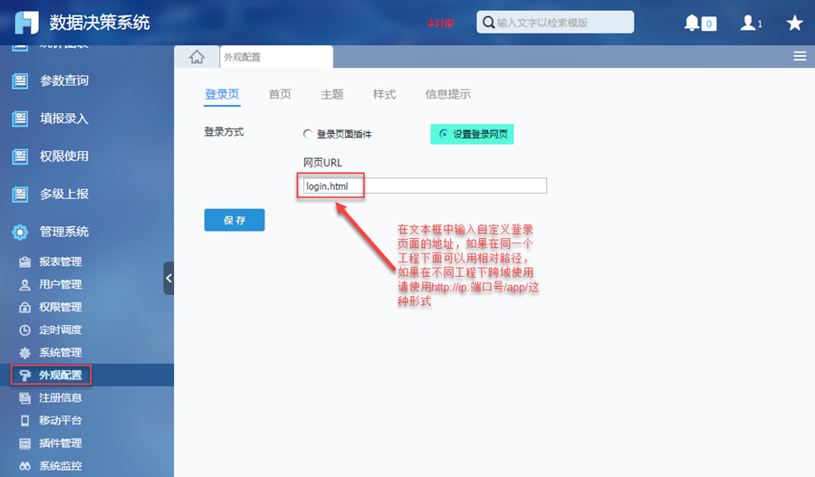Click 权限管理 lock icon
Image resolution: width=815 pixels, height=477 pixels.
pos(25,307)
